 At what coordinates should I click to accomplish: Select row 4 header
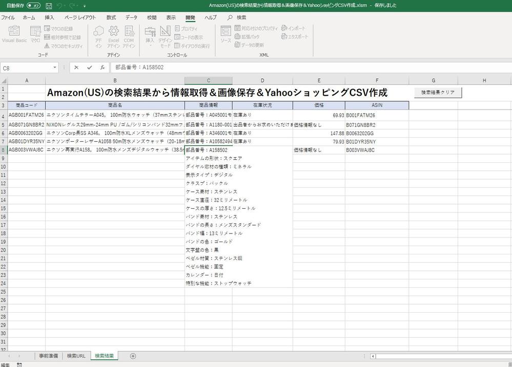click(3, 116)
